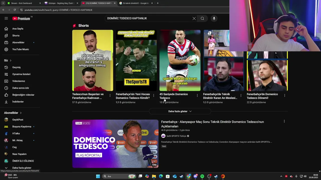
Task: Click the Windows taskbar search box
Action: coord(119,176)
